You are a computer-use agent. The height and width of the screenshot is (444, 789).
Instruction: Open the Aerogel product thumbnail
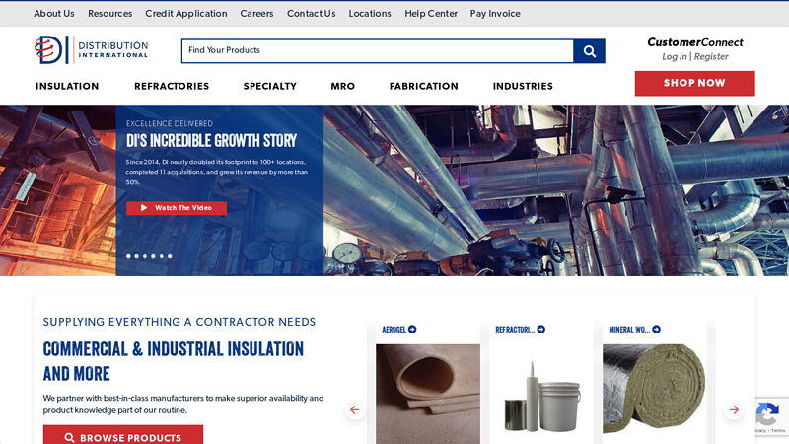coord(428,394)
